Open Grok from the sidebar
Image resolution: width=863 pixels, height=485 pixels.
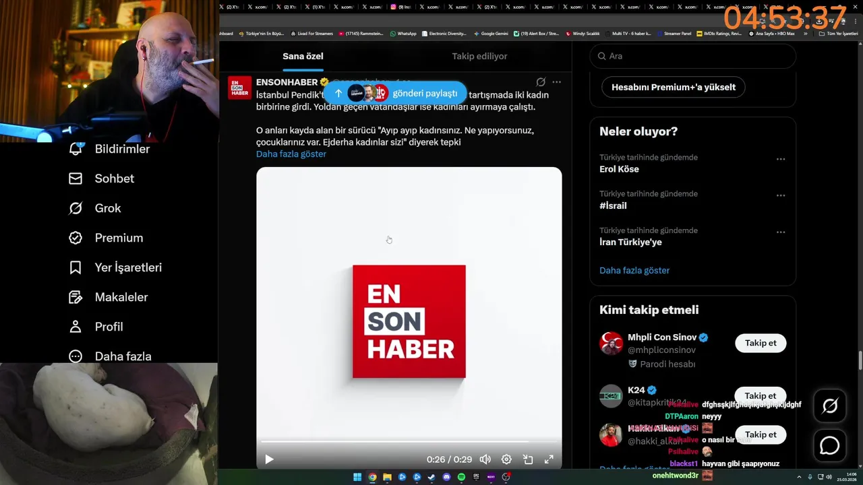click(x=94, y=208)
